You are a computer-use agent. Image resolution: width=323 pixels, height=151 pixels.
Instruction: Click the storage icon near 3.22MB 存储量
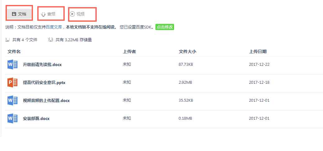click(51, 40)
